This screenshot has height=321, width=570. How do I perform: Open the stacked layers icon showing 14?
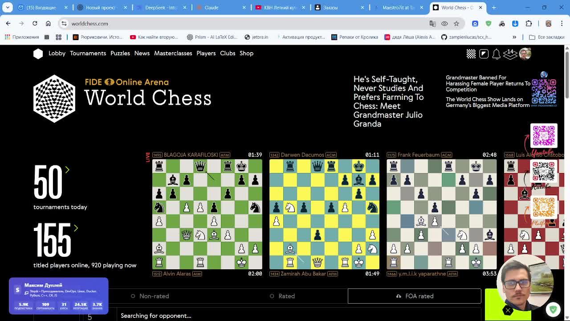tap(510, 53)
